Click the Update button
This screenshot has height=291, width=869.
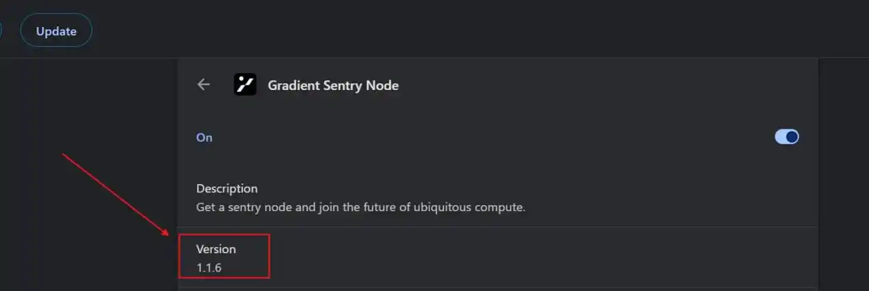pos(56,31)
